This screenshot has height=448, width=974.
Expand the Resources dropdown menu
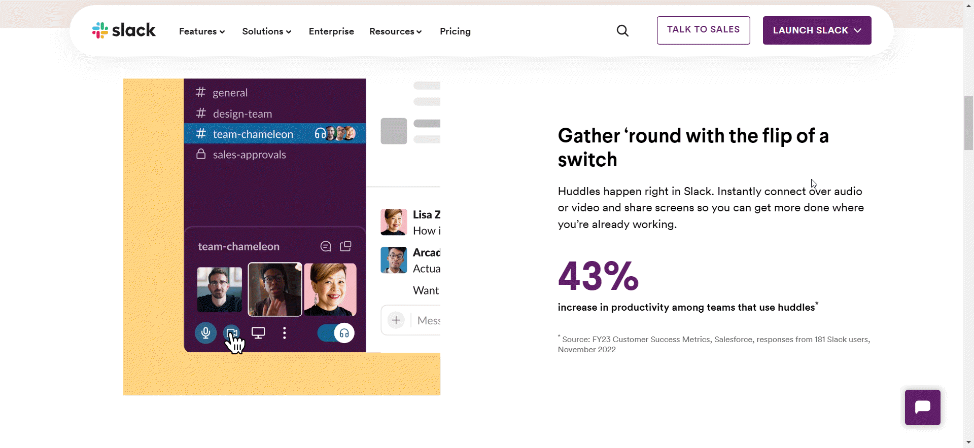tap(396, 31)
